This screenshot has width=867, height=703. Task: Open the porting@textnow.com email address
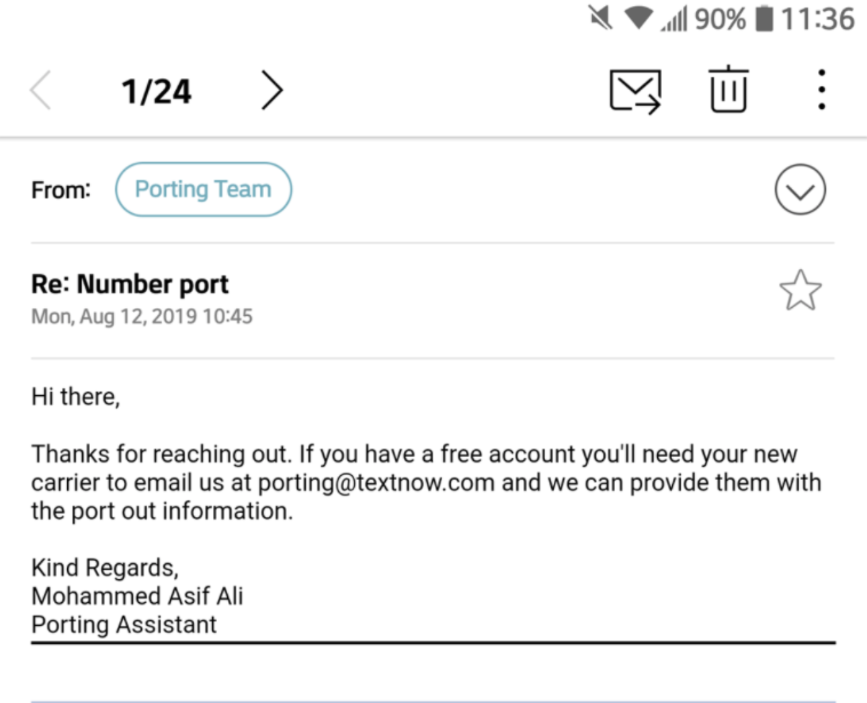(x=376, y=483)
